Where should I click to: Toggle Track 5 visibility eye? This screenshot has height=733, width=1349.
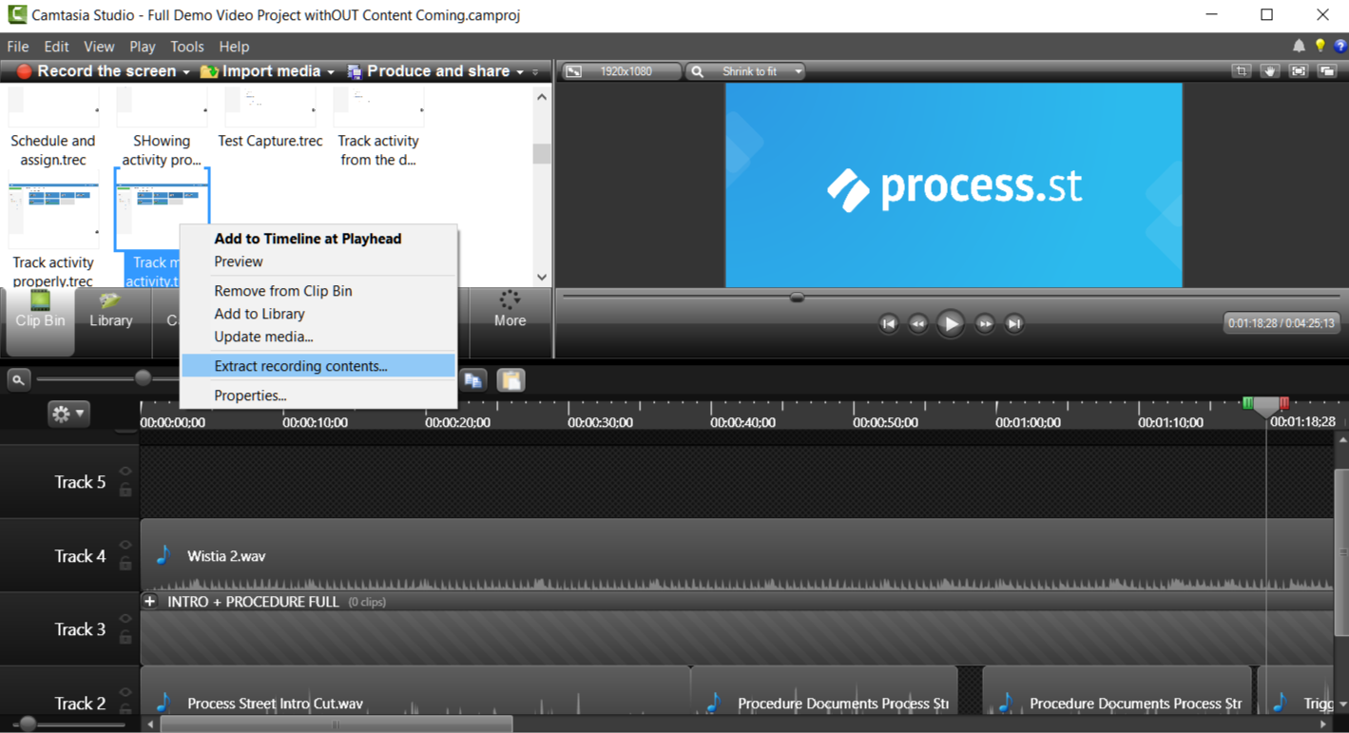[125, 472]
